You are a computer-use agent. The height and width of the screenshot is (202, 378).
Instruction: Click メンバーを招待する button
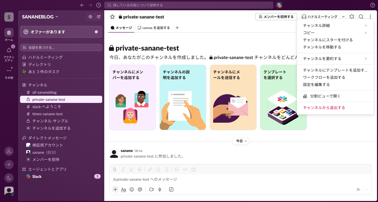[276, 17]
